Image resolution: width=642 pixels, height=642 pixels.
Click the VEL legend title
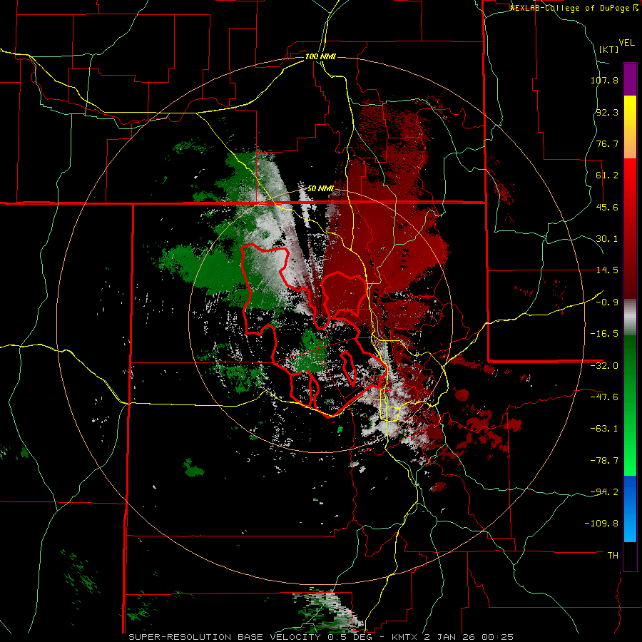tap(626, 42)
